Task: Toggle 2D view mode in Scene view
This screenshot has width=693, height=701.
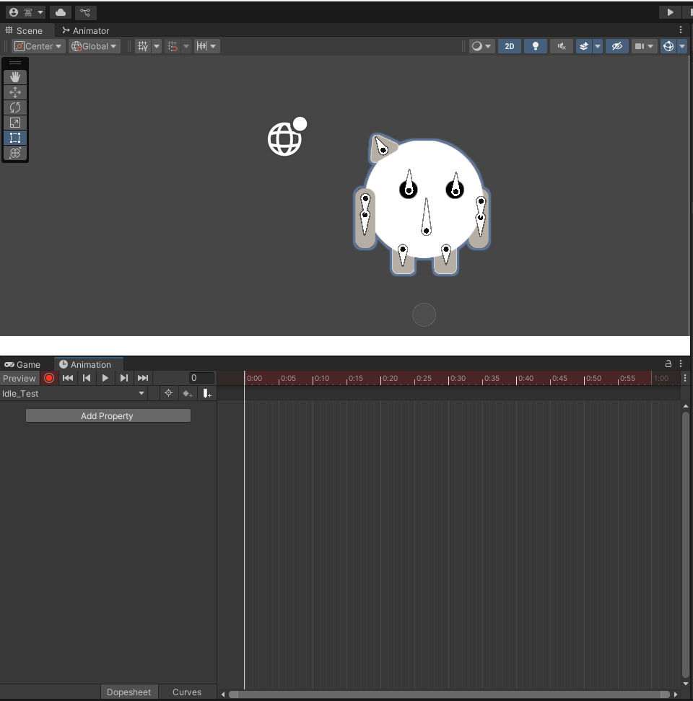Action: coord(510,46)
